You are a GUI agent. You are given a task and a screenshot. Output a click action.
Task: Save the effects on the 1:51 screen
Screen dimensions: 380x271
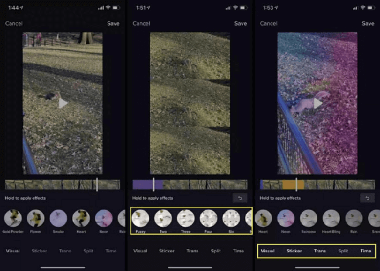(241, 23)
